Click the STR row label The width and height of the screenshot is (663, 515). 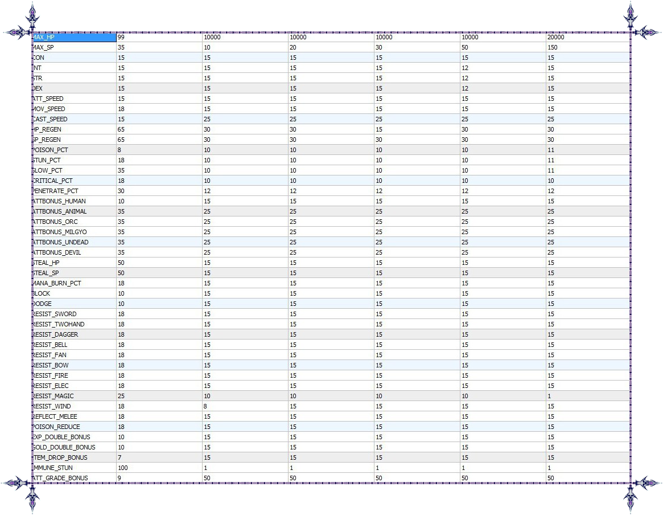(37, 78)
